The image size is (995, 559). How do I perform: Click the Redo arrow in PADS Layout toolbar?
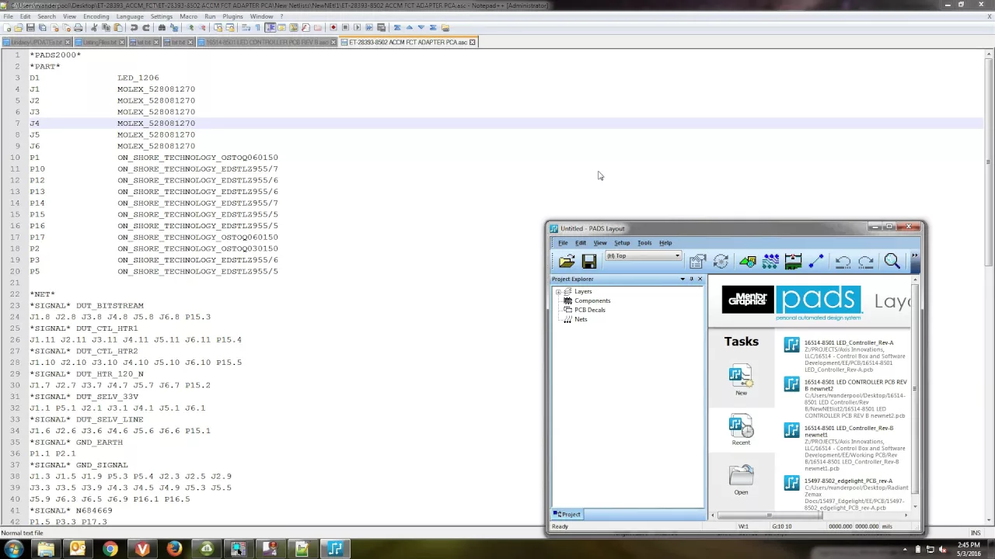click(865, 262)
